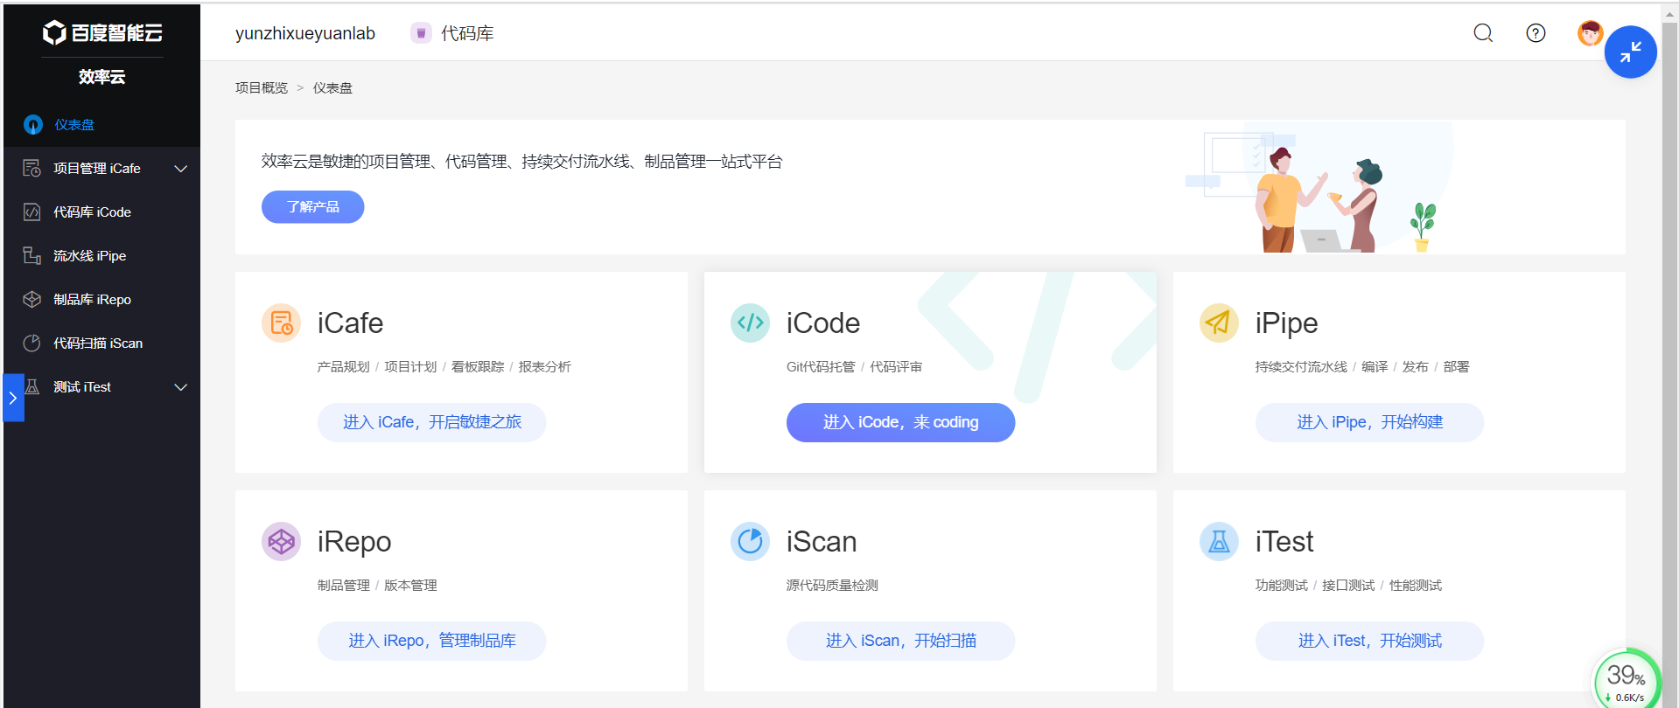Click the iScan card title
Viewport: 1679px width, 708px height.
(821, 542)
